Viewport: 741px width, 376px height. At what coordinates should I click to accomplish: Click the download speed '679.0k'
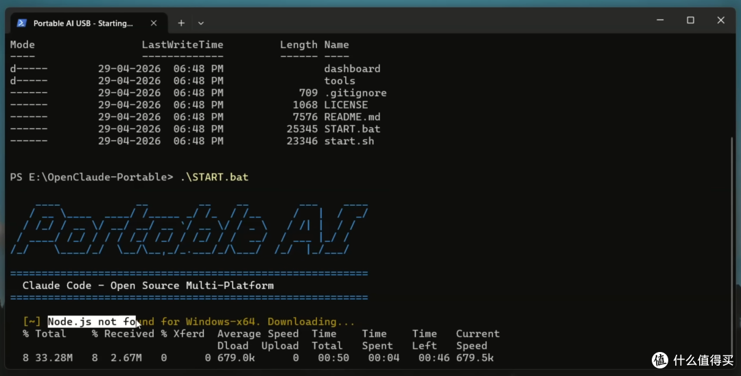click(236, 358)
